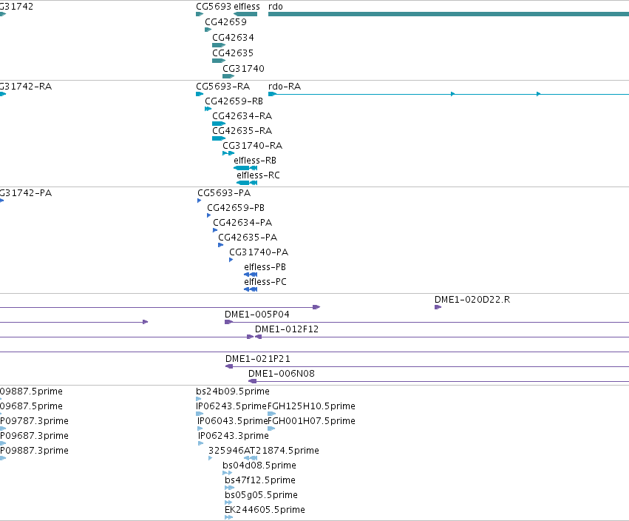Select the CG42635-RA transcript arrow

219,138
